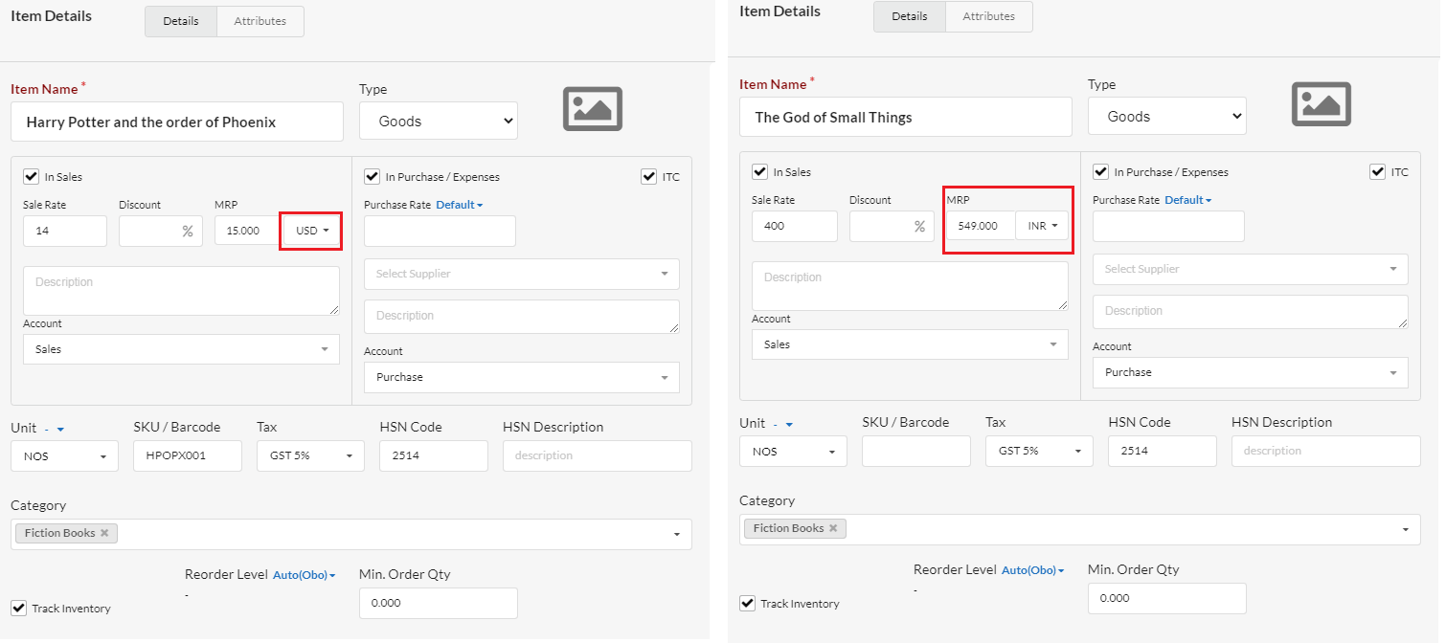This screenshot has width=1446, height=643.
Task: Toggle ITC checkbox in God of Small Things form
Action: 1377,171
